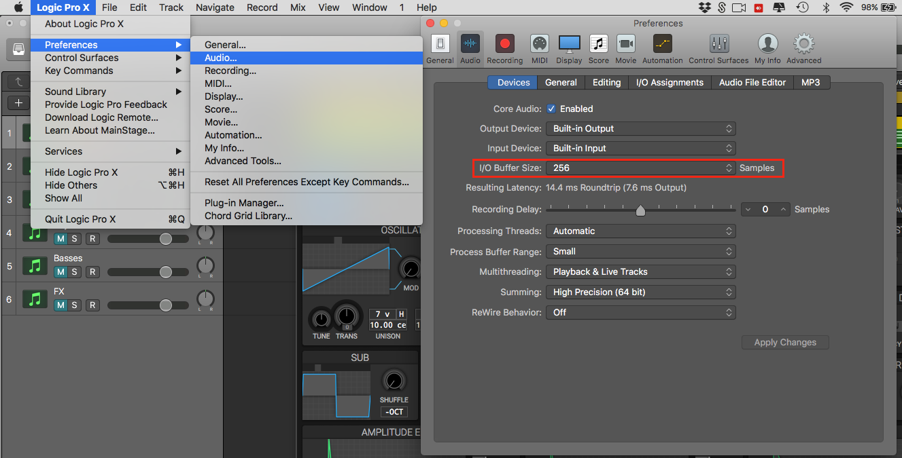This screenshot has width=902, height=458.
Task: Click the synth TUNE knob
Action: 321,319
